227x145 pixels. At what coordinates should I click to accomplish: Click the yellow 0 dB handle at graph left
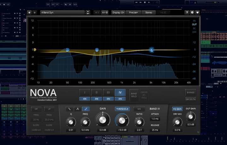pyautogui.click(x=35, y=49)
